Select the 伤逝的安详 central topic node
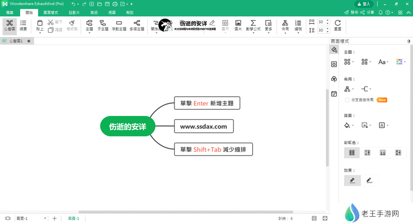This screenshot has width=413, height=223. (x=128, y=127)
